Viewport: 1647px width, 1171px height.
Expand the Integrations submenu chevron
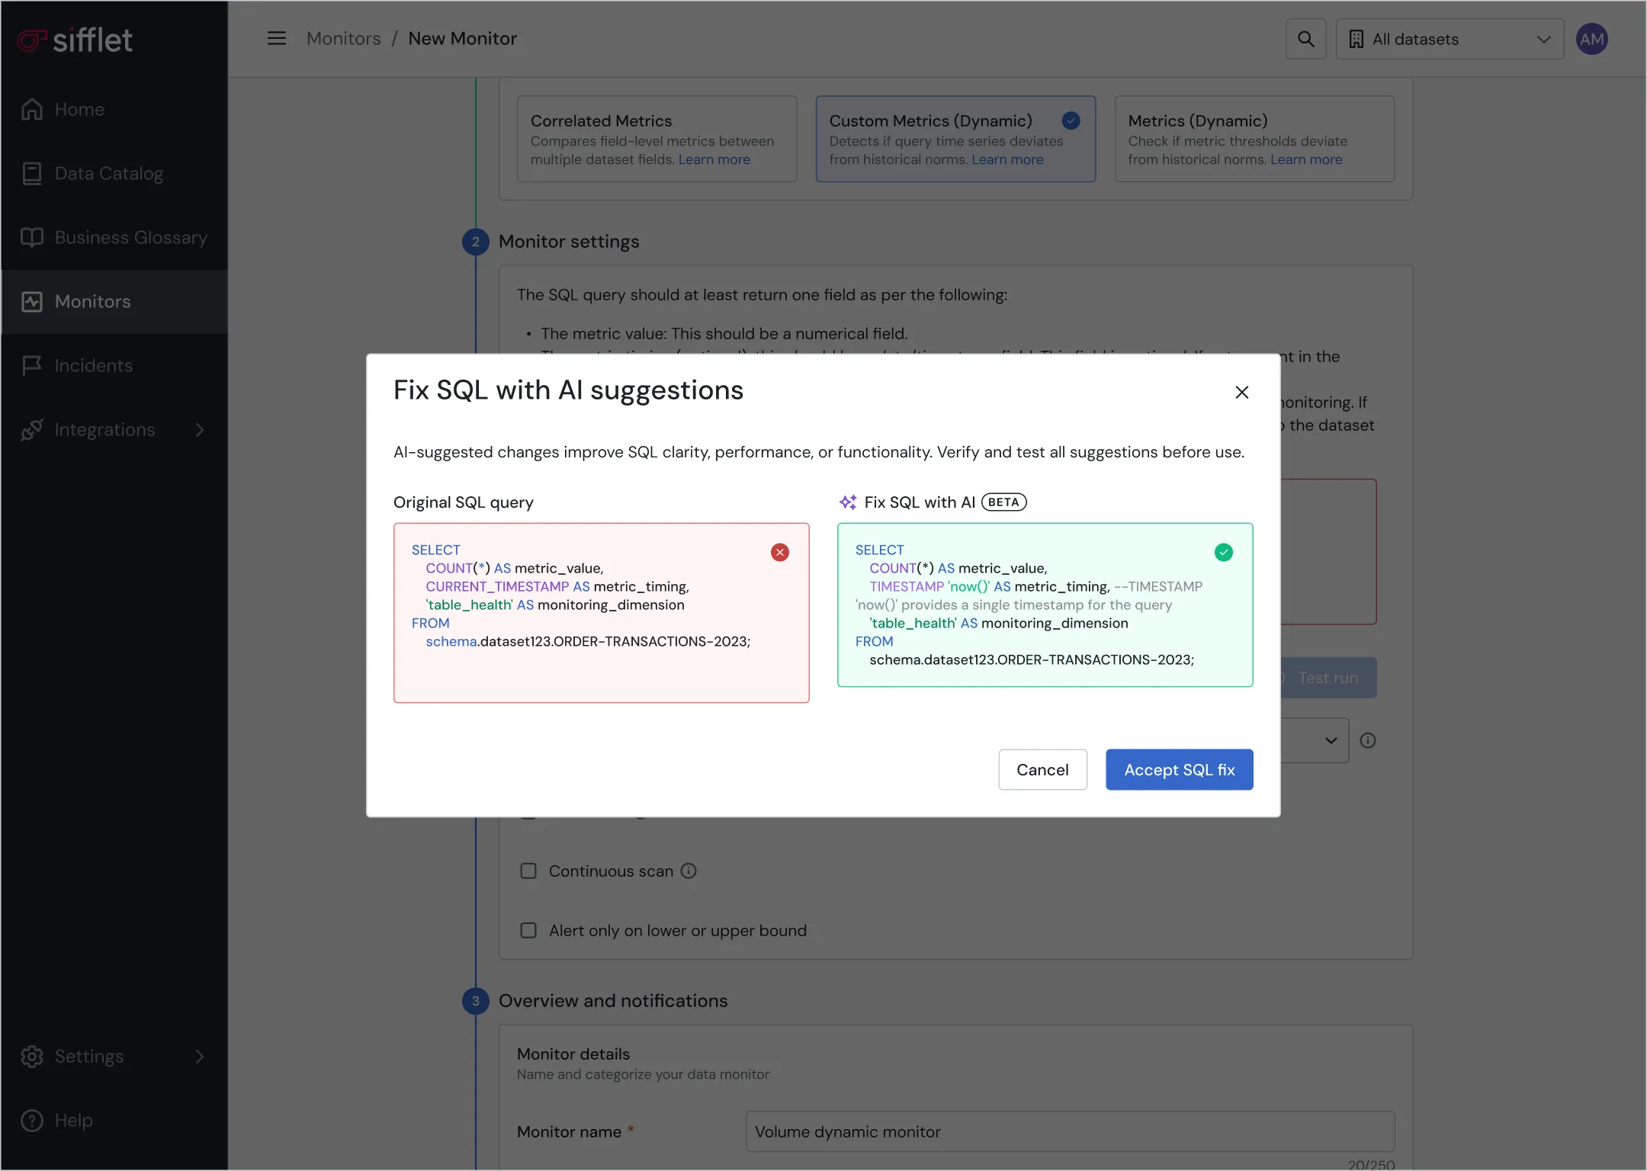point(200,429)
